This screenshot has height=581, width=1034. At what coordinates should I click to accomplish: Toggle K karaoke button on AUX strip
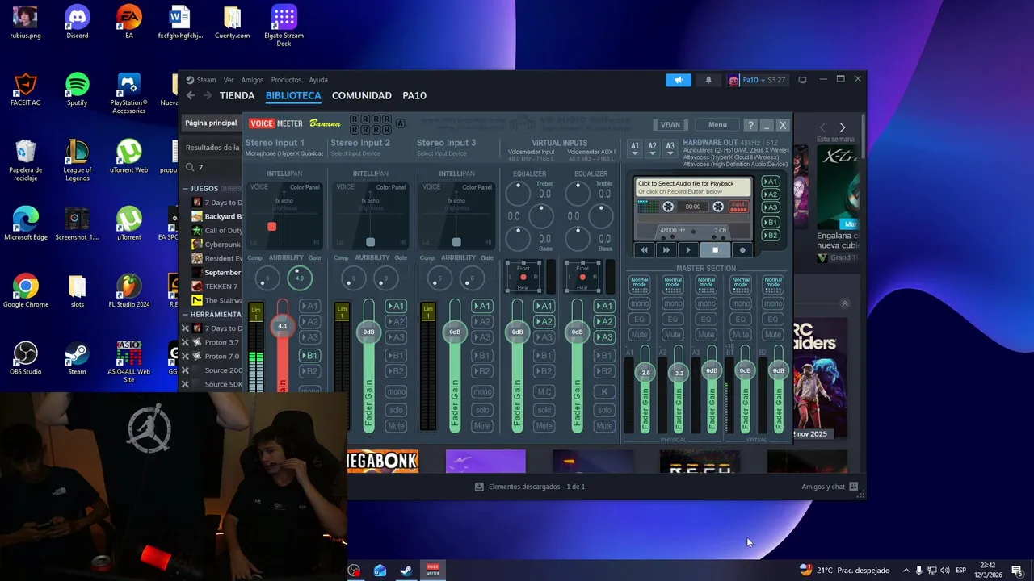coord(604,391)
